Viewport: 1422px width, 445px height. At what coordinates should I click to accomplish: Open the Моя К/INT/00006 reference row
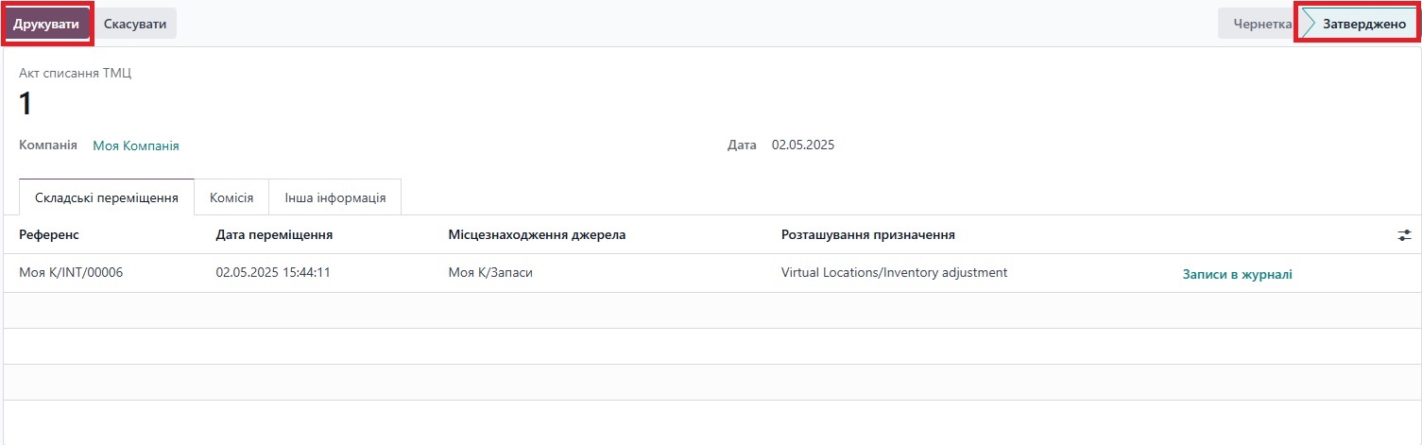71,272
